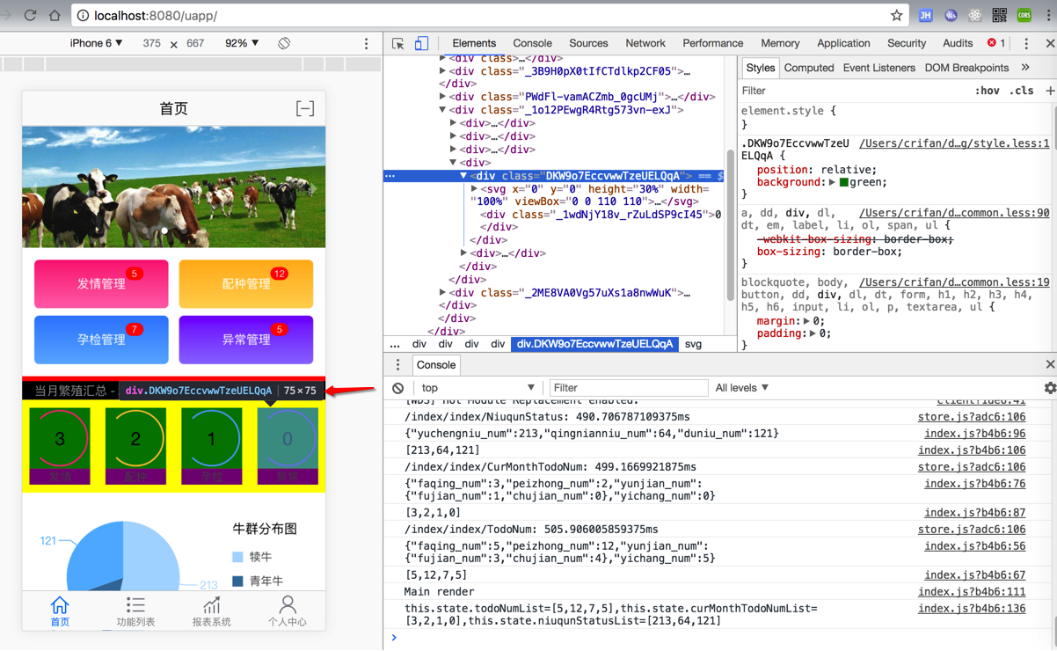Open the QR code extension
The image size is (1057, 651).
(999, 15)
